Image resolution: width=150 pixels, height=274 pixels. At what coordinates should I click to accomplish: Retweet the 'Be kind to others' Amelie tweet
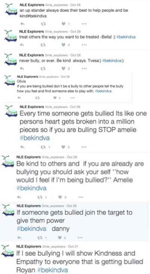click(x=40, y=197)
